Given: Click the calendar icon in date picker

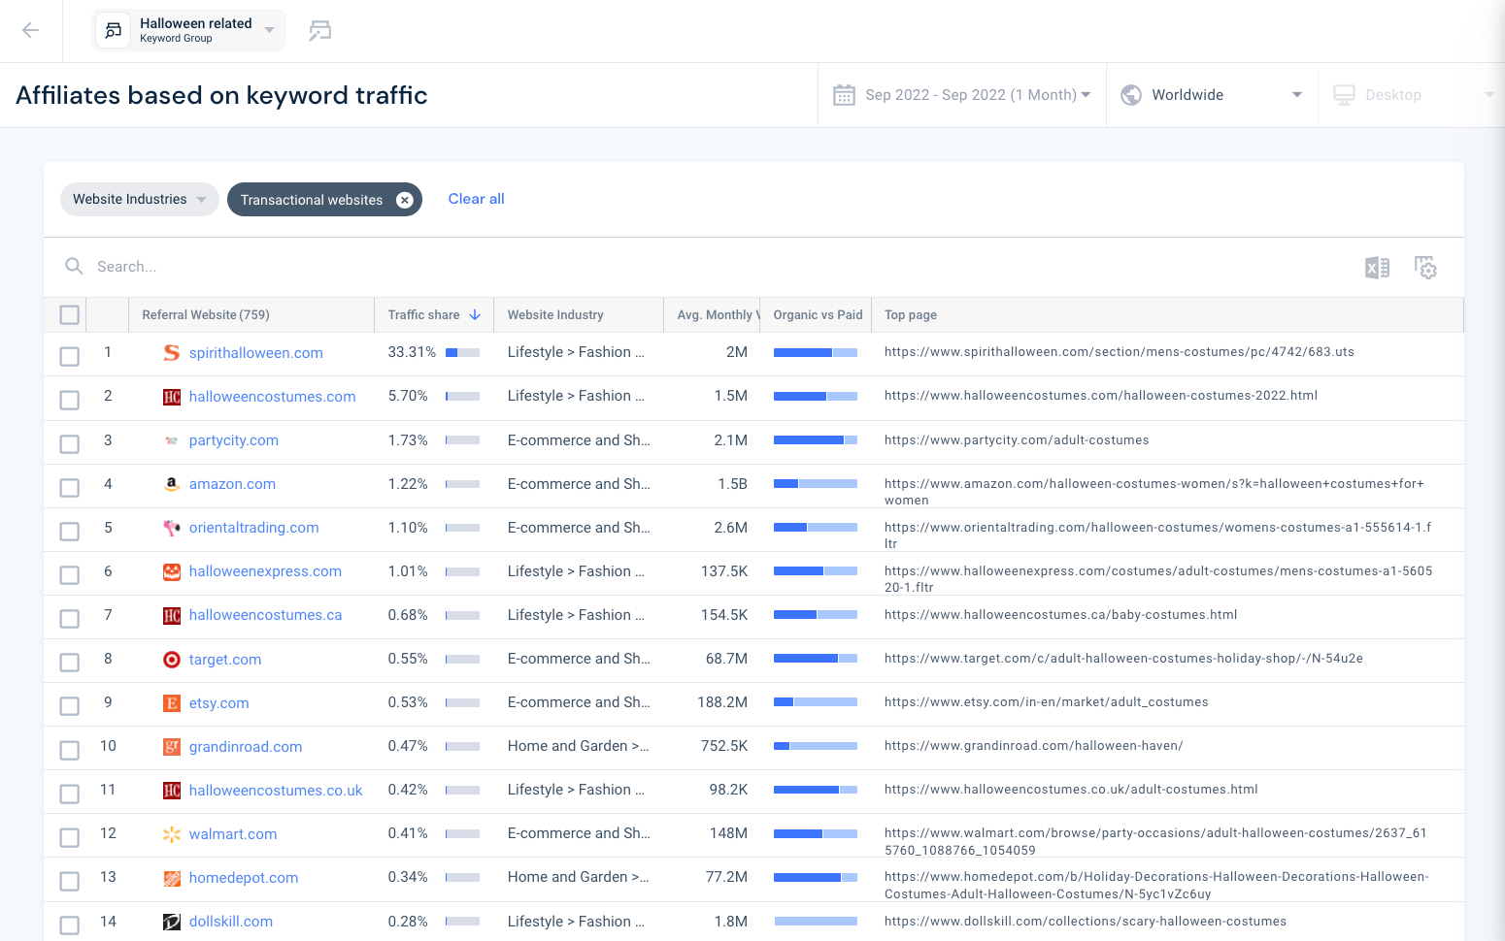Looking at the screenshot, I should click(x=845, y=95).
